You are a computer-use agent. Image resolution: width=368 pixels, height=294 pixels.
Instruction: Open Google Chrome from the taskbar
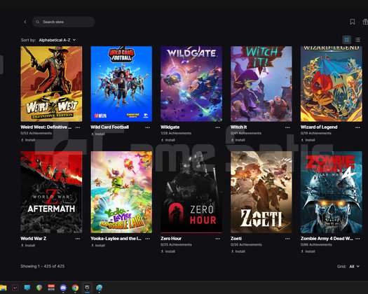coord(75,288)
